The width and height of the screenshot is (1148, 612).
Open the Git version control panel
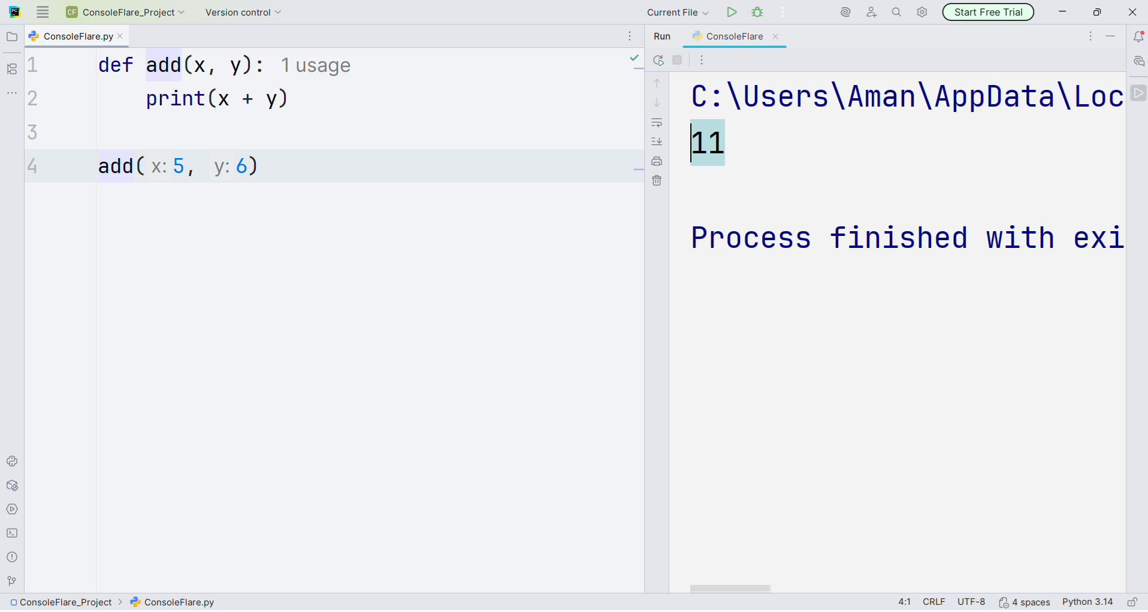click(x=11, y=581)
